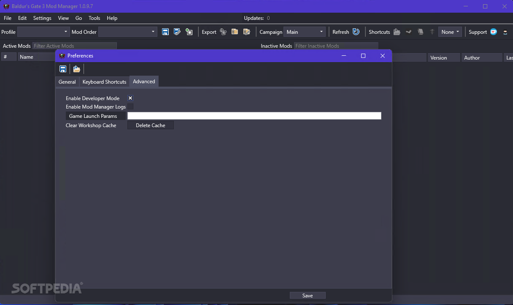Click the Enable Developer Mode label
513x305 pixels.
[x=92, y=98]
